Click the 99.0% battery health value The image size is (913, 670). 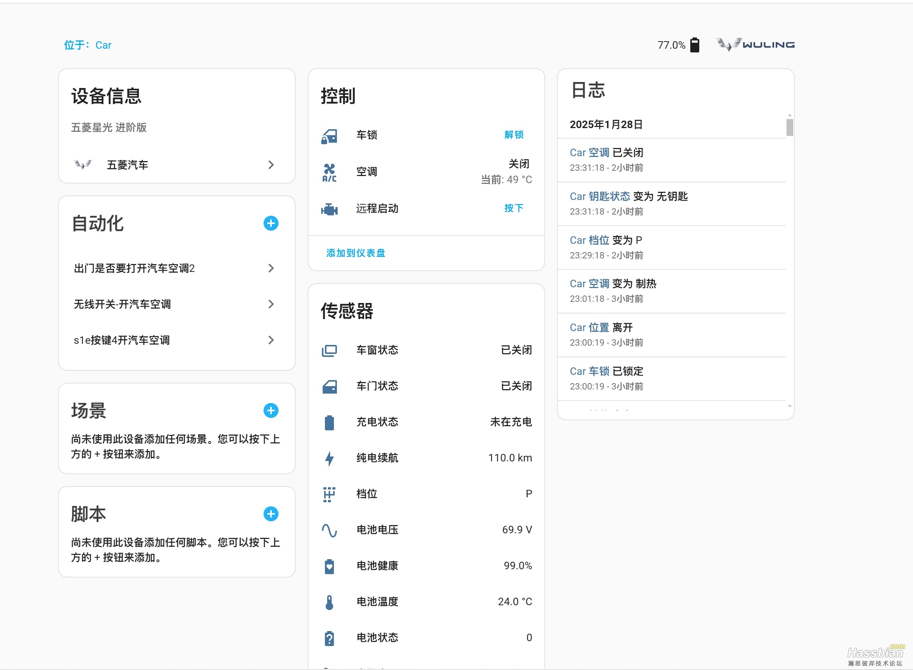pyautogui.click(x=518, y=566)
